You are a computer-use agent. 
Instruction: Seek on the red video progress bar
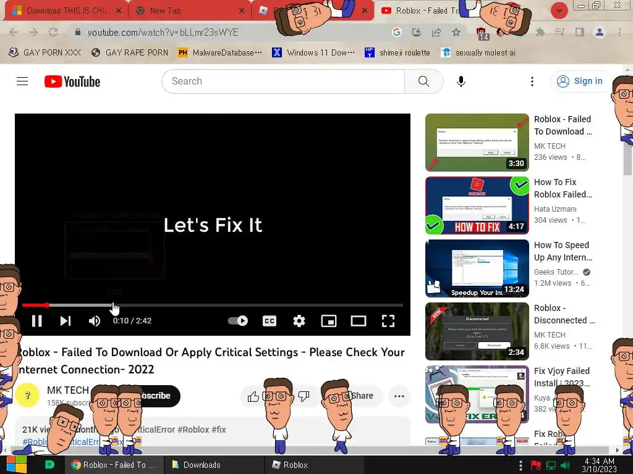coord(213,305)
